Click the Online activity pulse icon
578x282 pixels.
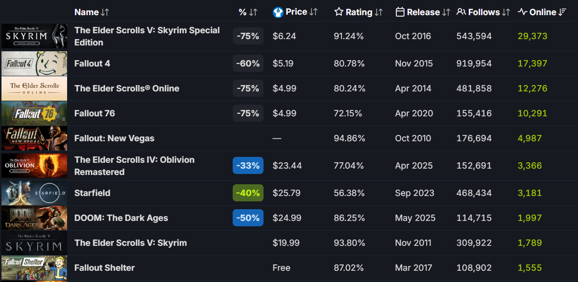click(x=523, y=12)
